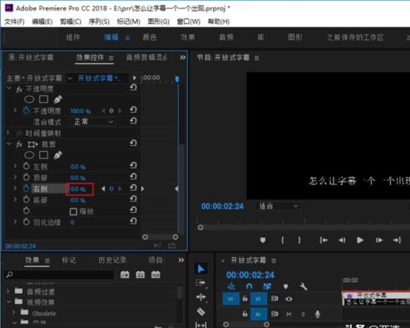
Task: Click Mark In button
Action: (x=283, y=240)
